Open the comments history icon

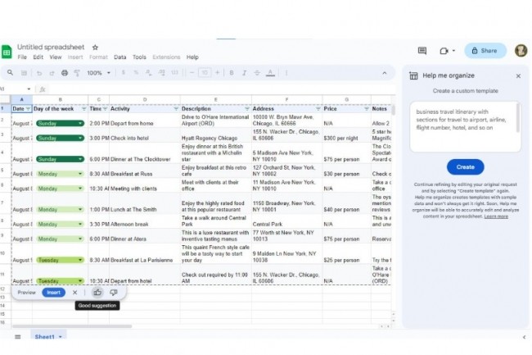(422, 51)
